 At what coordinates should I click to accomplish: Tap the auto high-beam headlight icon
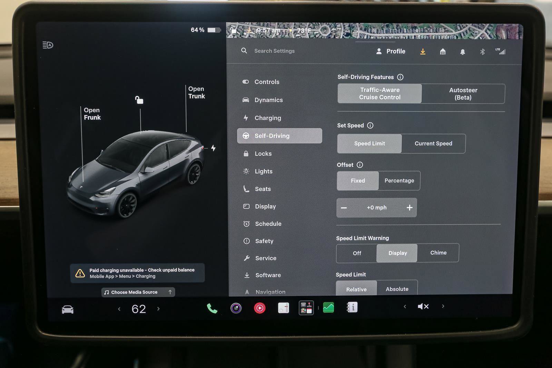pyautogui.click(x=48, y=45)
